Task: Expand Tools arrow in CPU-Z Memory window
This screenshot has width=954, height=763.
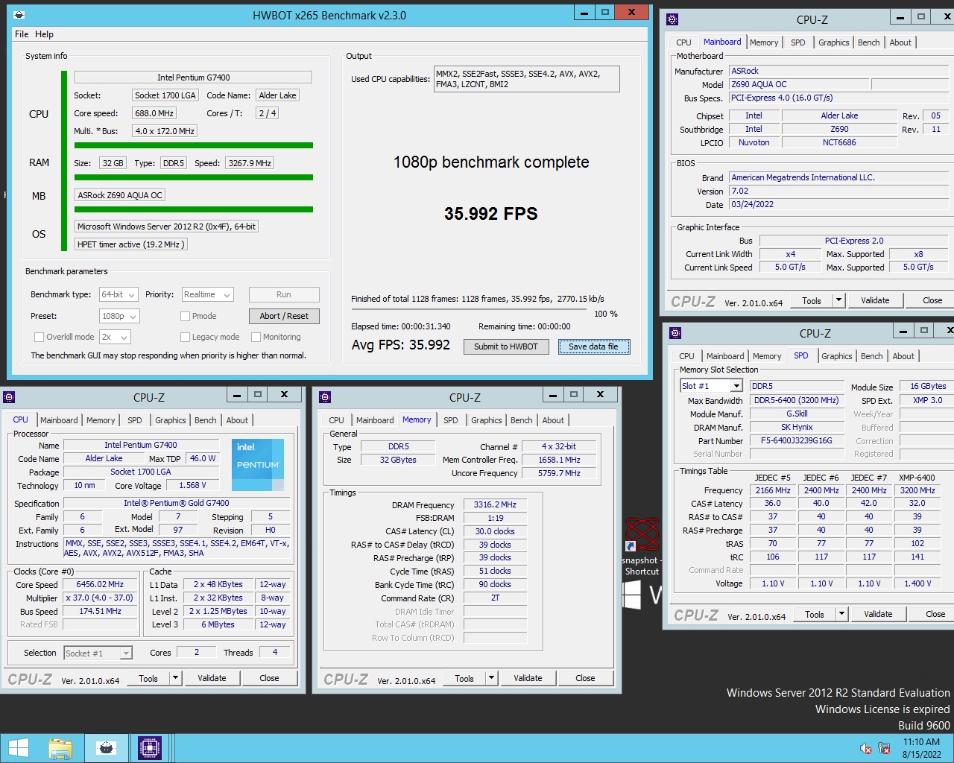Action: pyautogui.click(x=491, y=678)
